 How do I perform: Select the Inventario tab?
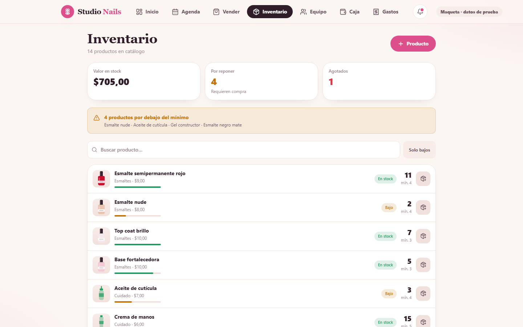(x=270, y=12)
